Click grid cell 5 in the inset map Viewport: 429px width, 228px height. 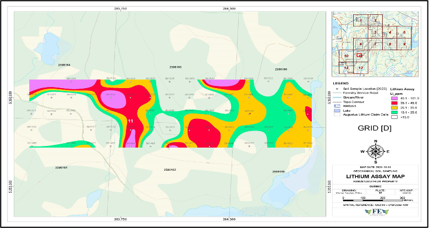click(404, 32)
